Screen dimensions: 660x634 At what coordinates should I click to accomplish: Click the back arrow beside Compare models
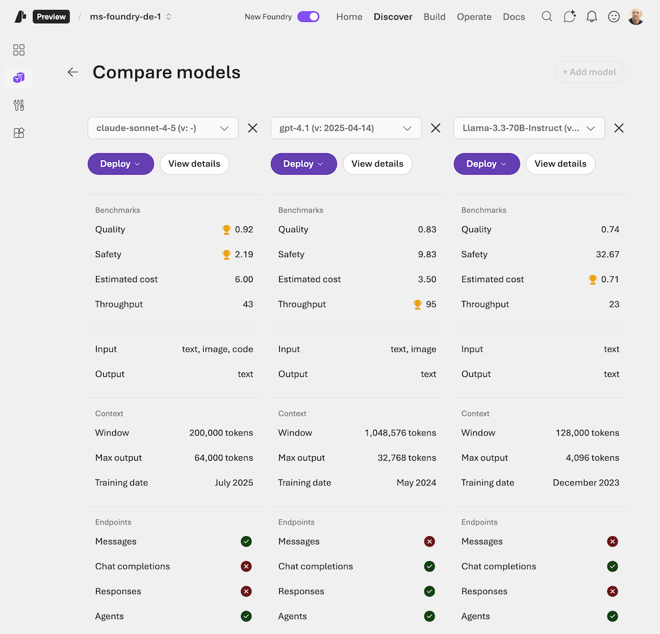pyautogui.click(x=73, y=72)
